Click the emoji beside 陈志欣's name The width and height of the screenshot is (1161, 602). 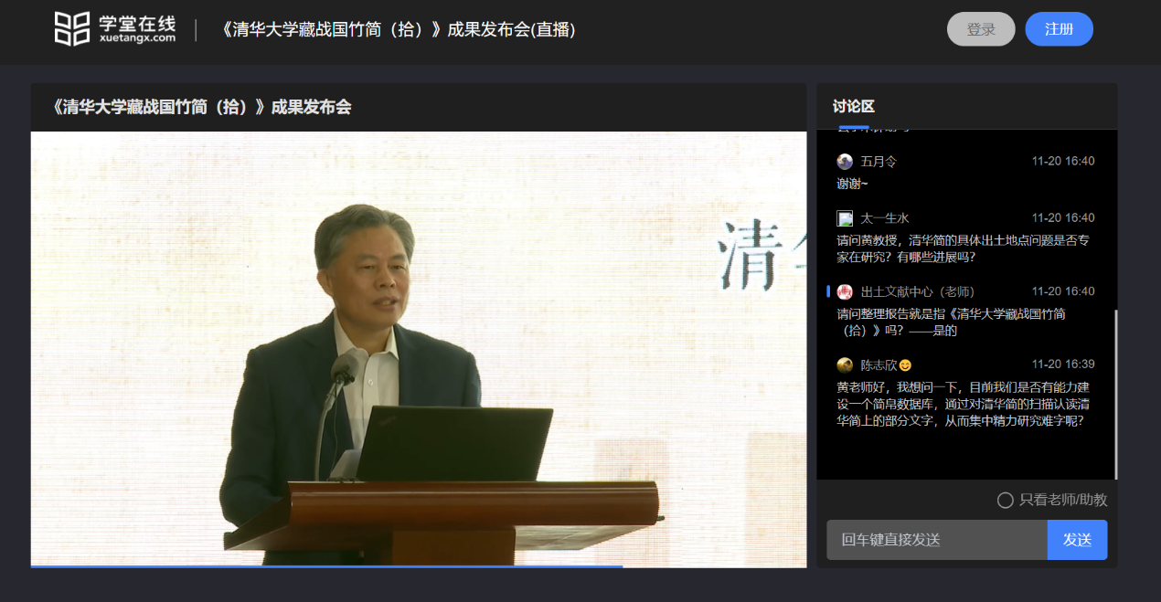[x=905, y=365]
